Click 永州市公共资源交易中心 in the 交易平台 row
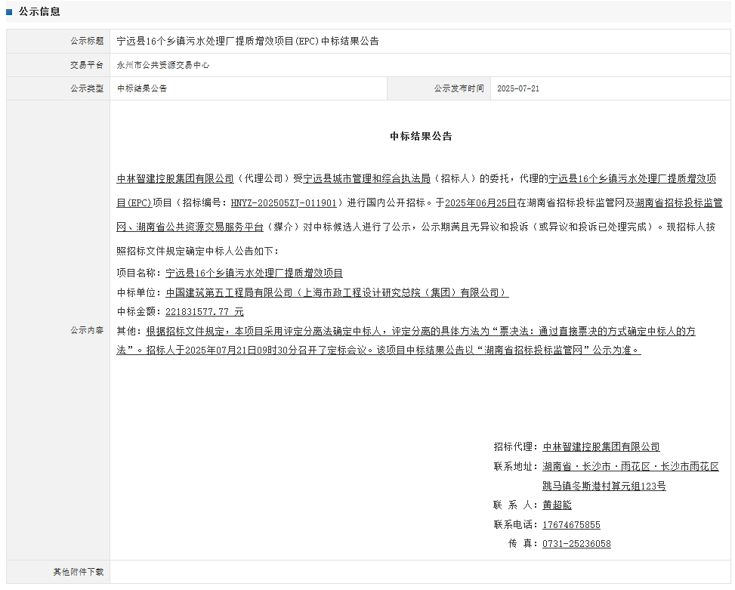Viewport: 735px width, 590px height. (x=163, y=65)
